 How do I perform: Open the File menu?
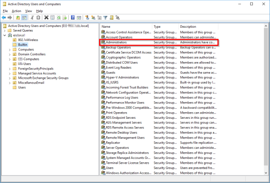coord(5,11)
